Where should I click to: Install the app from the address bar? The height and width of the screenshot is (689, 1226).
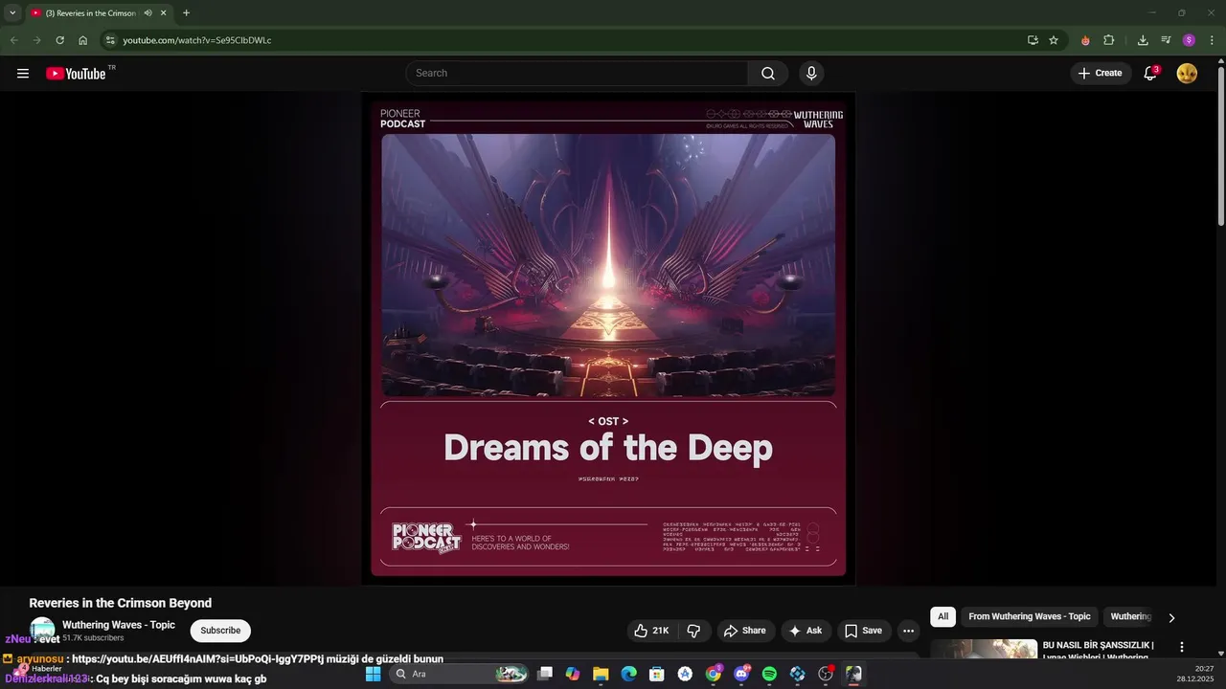coord(1033,40)
